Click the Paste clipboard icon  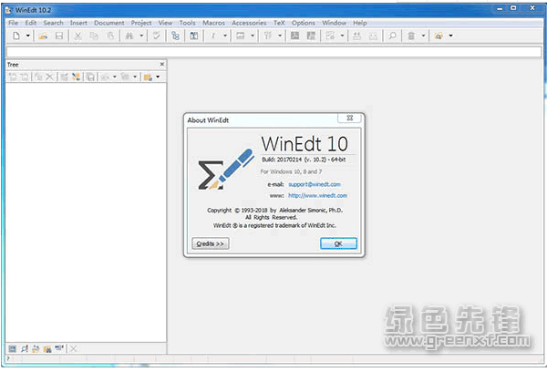click(x=110, y=36)
